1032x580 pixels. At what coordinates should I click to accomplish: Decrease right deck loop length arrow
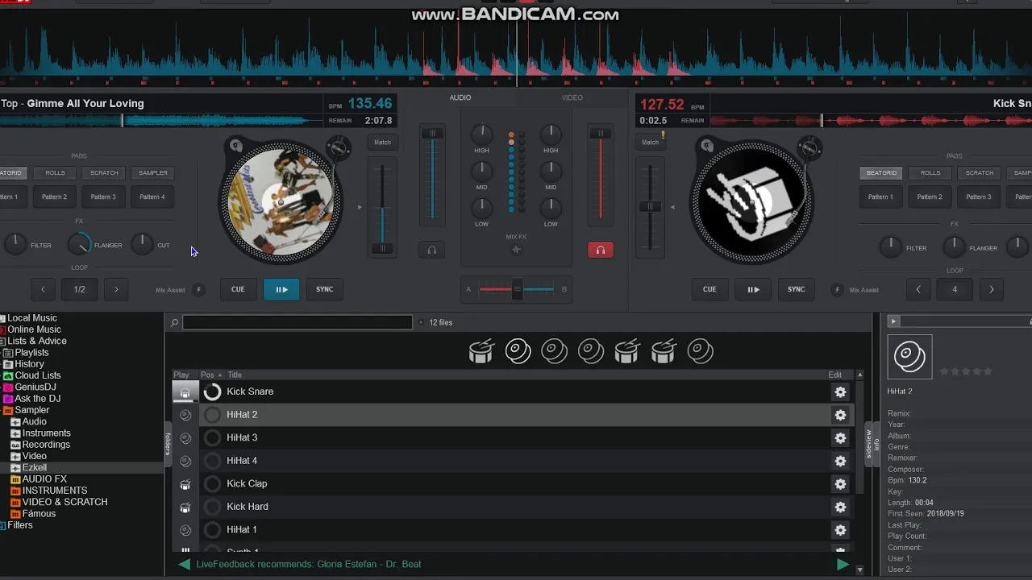point(918,289)
